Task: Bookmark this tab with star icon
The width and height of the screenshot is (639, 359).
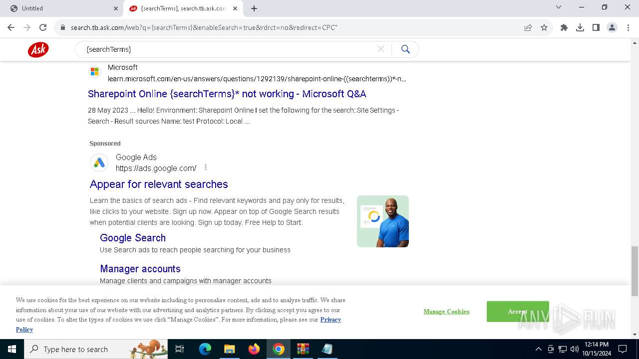Action: [544, 27]
